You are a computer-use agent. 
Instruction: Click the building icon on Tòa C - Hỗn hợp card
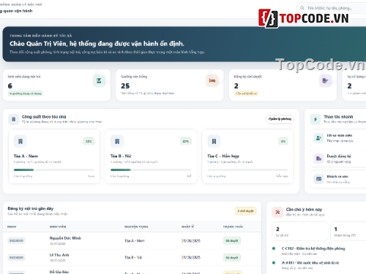click(214, 141)
